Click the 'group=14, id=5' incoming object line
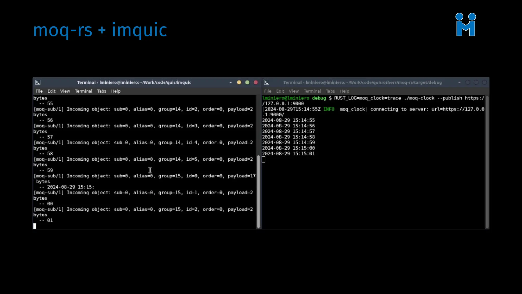The width and height of the screenshot is (522, 294). pos(143,159)
